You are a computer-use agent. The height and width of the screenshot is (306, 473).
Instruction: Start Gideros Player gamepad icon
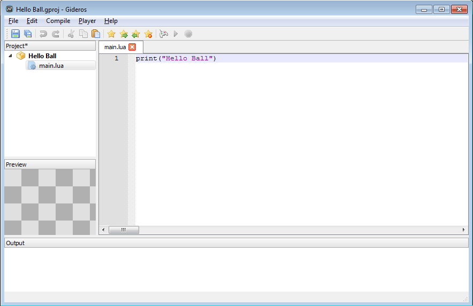click(x=164, y=34)
